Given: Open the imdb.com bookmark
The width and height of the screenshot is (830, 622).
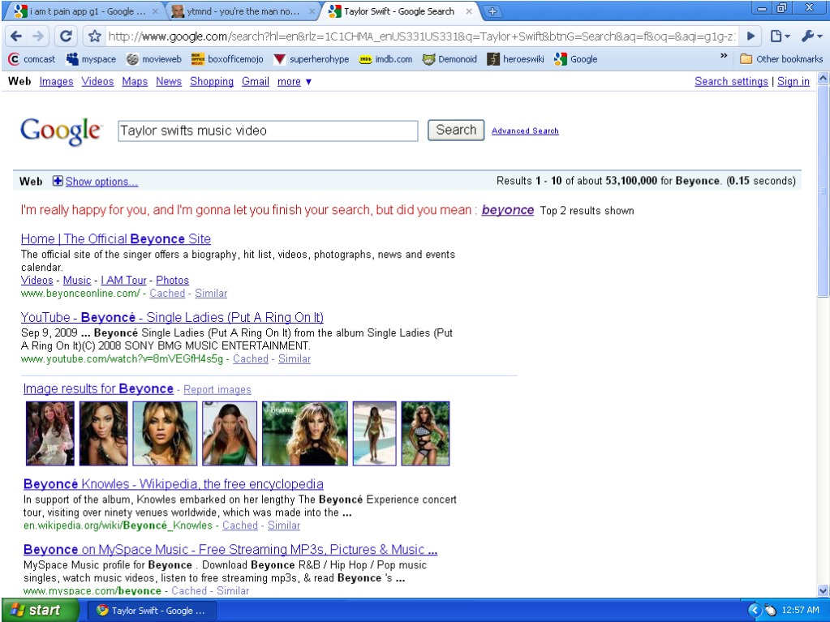Looking at the screenshot, I should [x=386, y=59].
